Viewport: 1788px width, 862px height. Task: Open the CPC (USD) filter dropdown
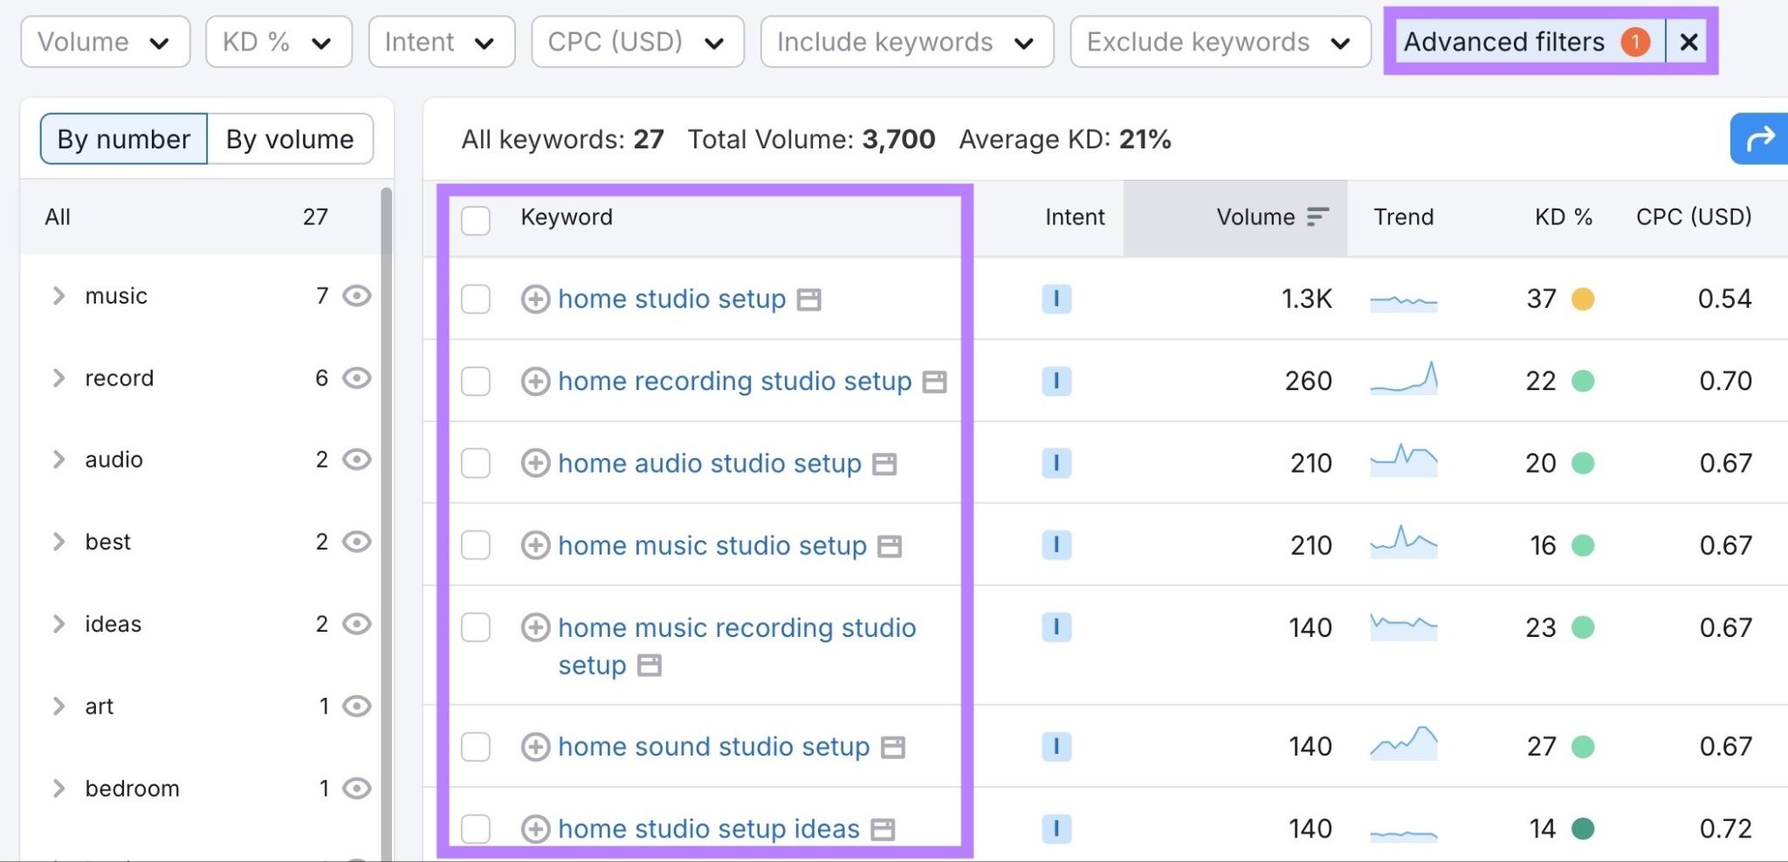(x=637, y=42)
